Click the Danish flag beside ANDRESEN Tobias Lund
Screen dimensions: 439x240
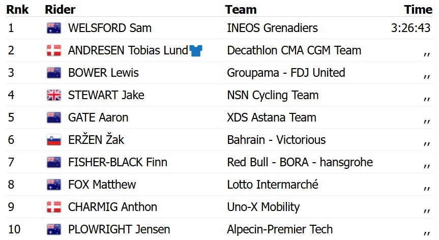pyautogui.click(x=53, y=50)
